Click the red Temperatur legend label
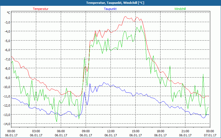 pos(41,9)
